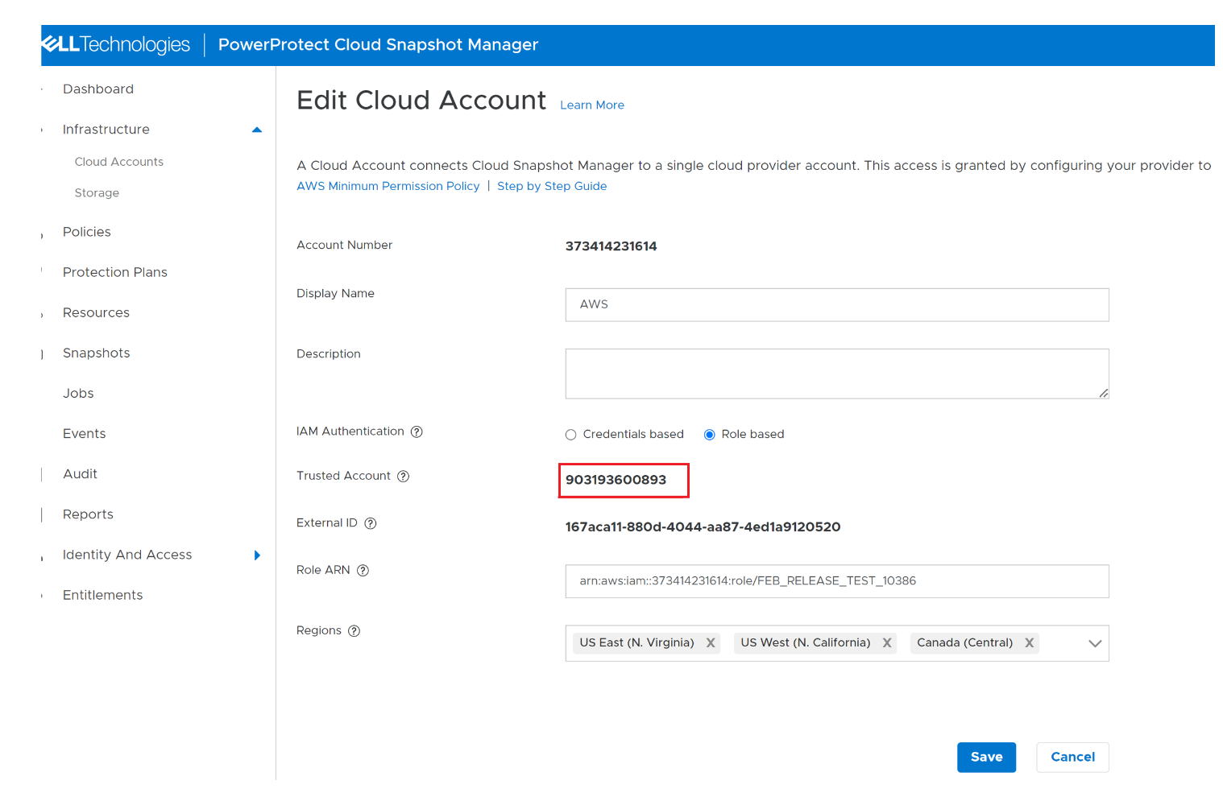Click the Dell Technologies logo

tap(115, 44)
